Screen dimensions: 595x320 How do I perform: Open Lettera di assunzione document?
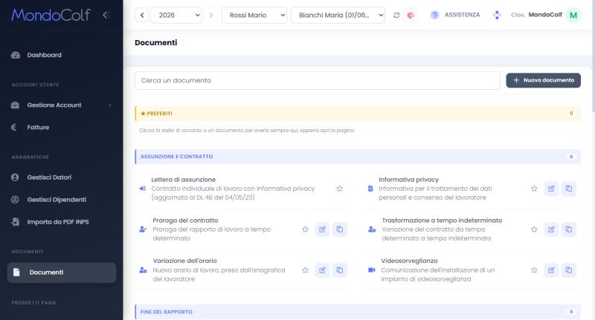point(183,180)
